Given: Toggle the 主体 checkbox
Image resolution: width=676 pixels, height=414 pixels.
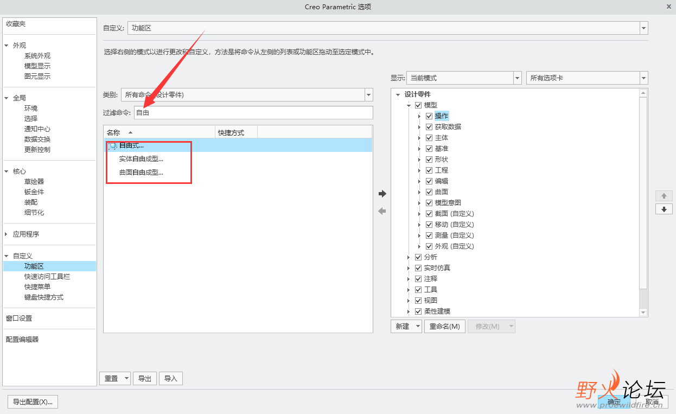Looking at the screenshot, I should pos(429,138).
